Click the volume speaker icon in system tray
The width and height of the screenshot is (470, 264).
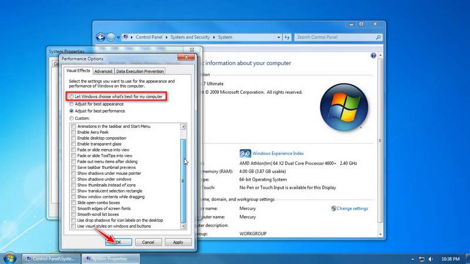pos(431,259)
